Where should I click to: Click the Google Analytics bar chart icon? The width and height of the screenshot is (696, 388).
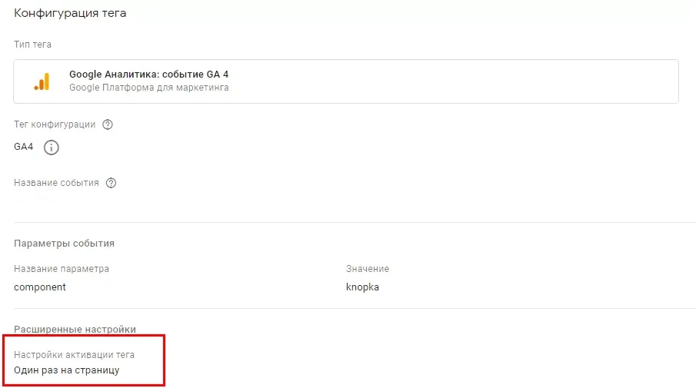(x=42, y=81)
